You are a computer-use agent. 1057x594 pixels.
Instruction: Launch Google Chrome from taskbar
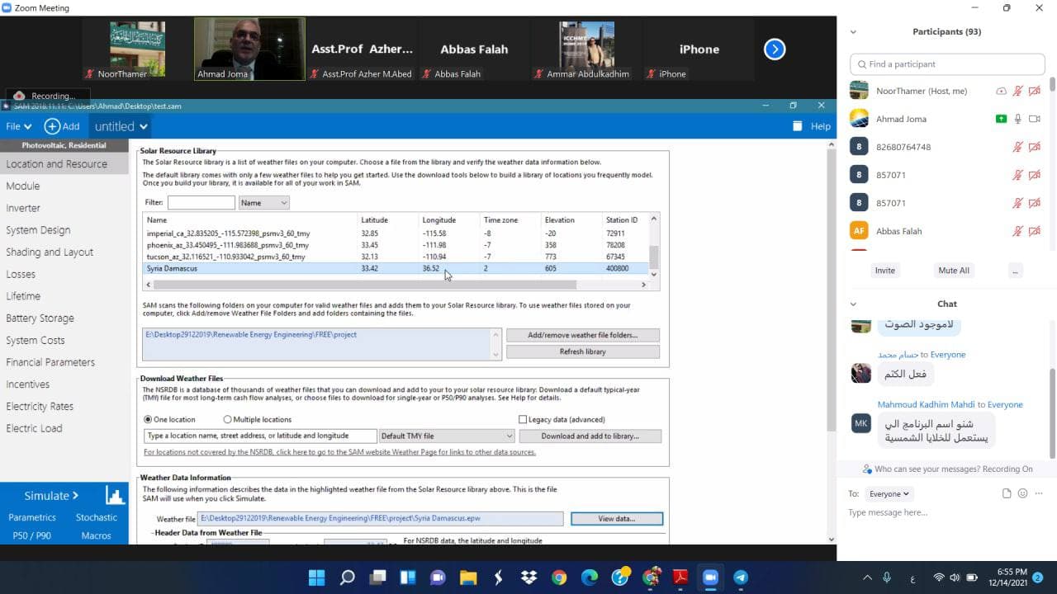559,577
